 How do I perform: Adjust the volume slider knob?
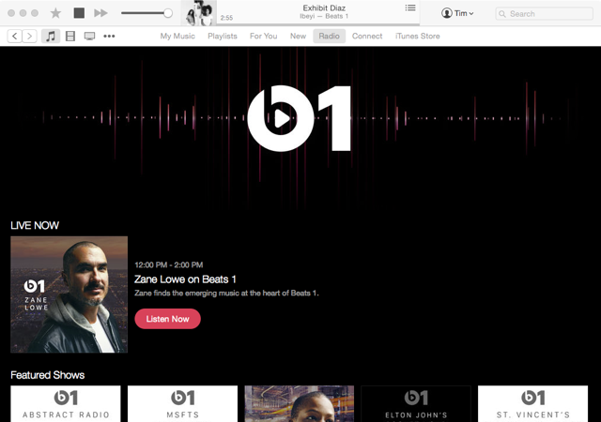pos(168,13)
